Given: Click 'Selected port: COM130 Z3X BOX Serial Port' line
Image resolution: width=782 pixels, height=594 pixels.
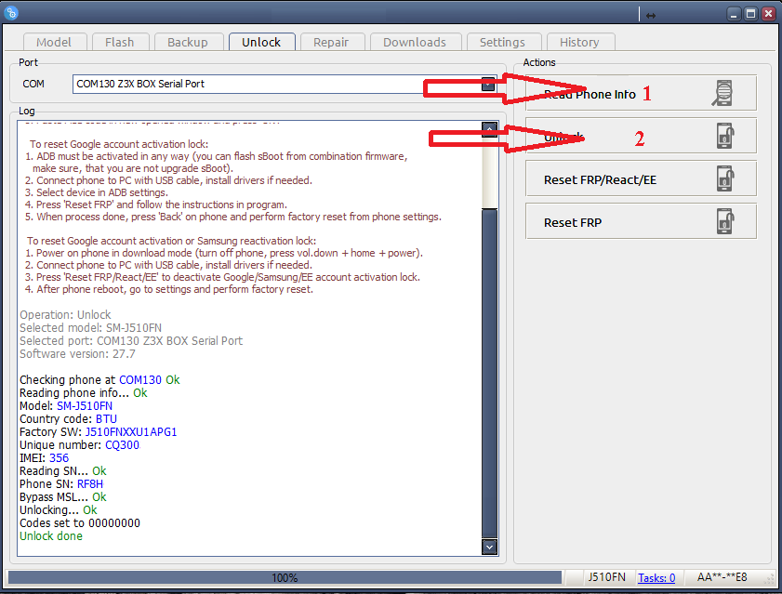Looking at the screenshot, I should coord(131,341).
